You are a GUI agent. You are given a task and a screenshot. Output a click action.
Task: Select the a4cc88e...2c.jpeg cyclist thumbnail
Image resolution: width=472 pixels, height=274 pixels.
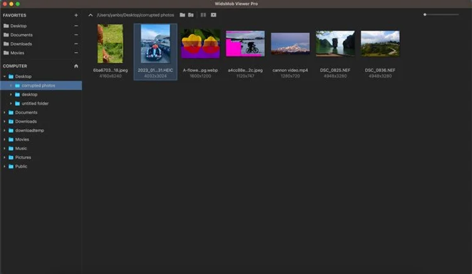(245, 43)
